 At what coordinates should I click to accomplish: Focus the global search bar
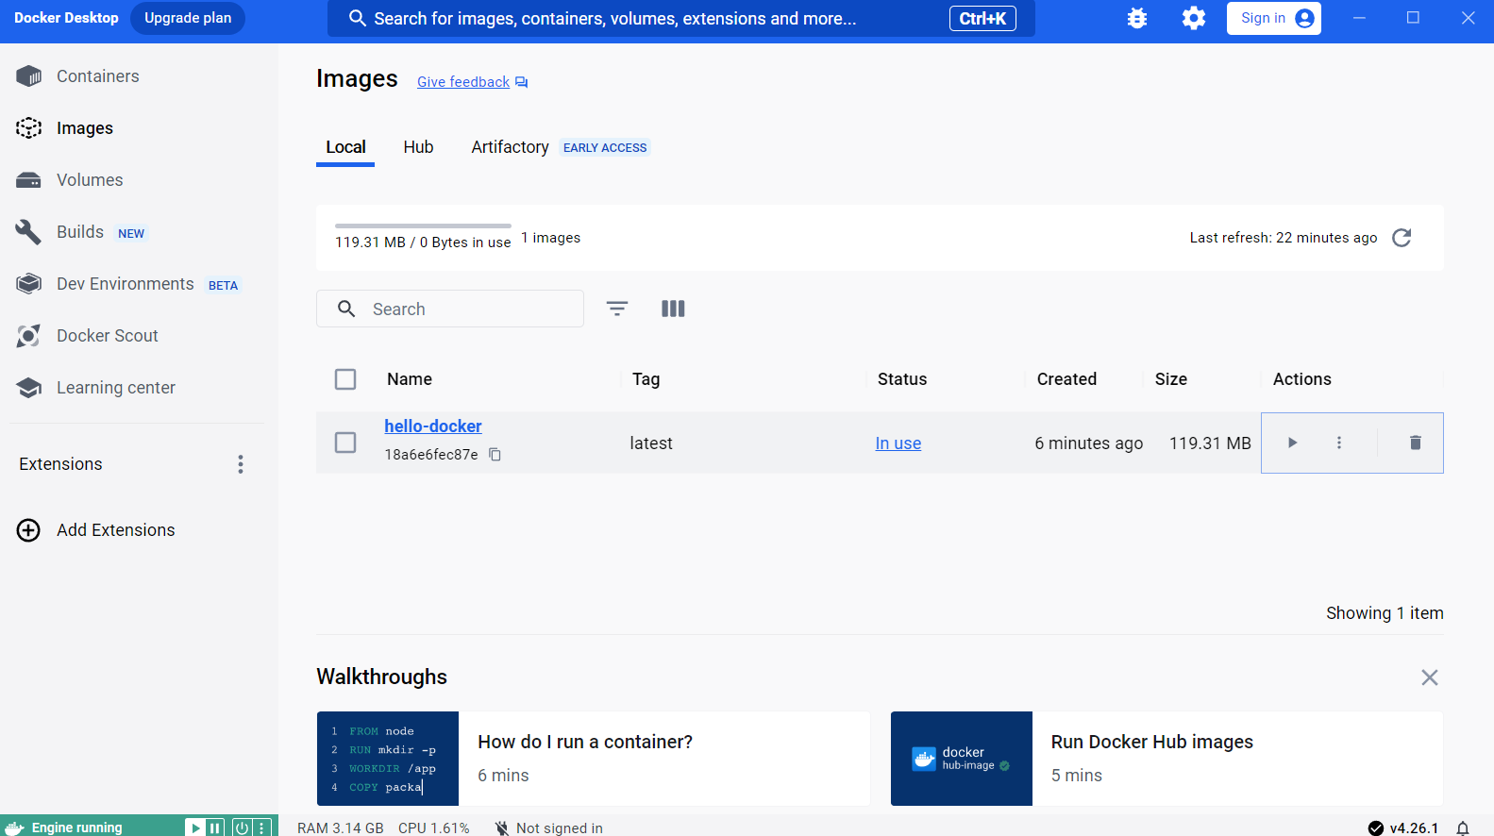(x=681, y=18)
